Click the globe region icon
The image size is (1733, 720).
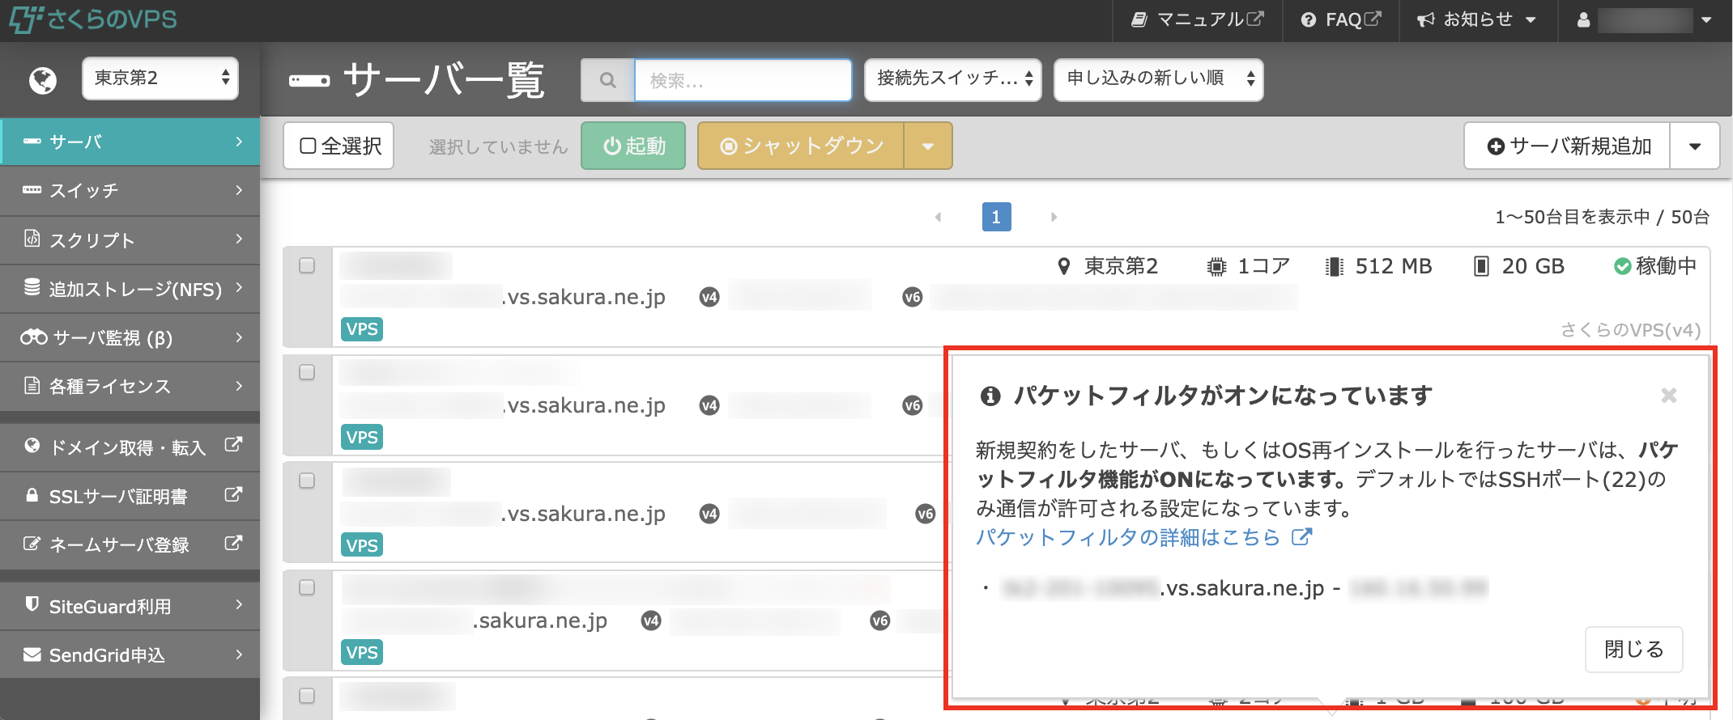click(x=43, y=79)
